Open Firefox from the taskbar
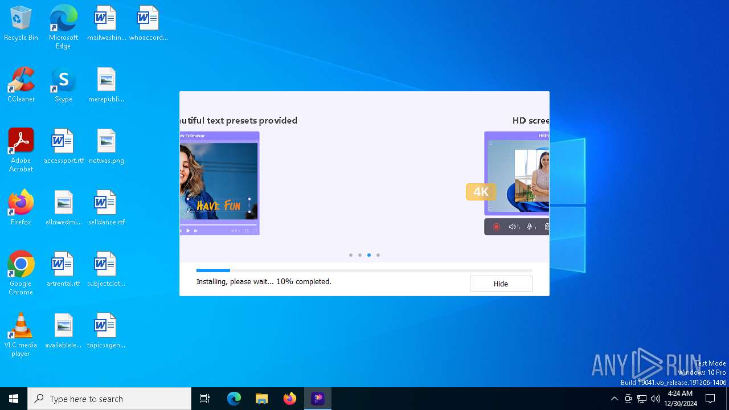This screenshot has height=410, width=729. pos(290,399)
